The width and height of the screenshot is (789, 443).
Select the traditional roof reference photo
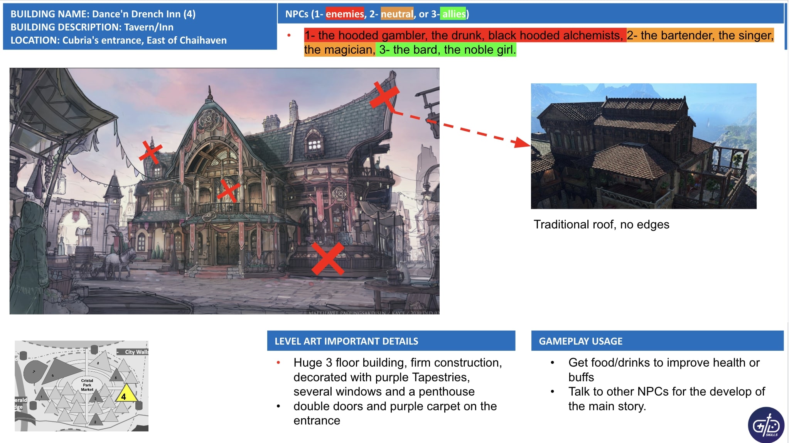(x=643, y=146)
